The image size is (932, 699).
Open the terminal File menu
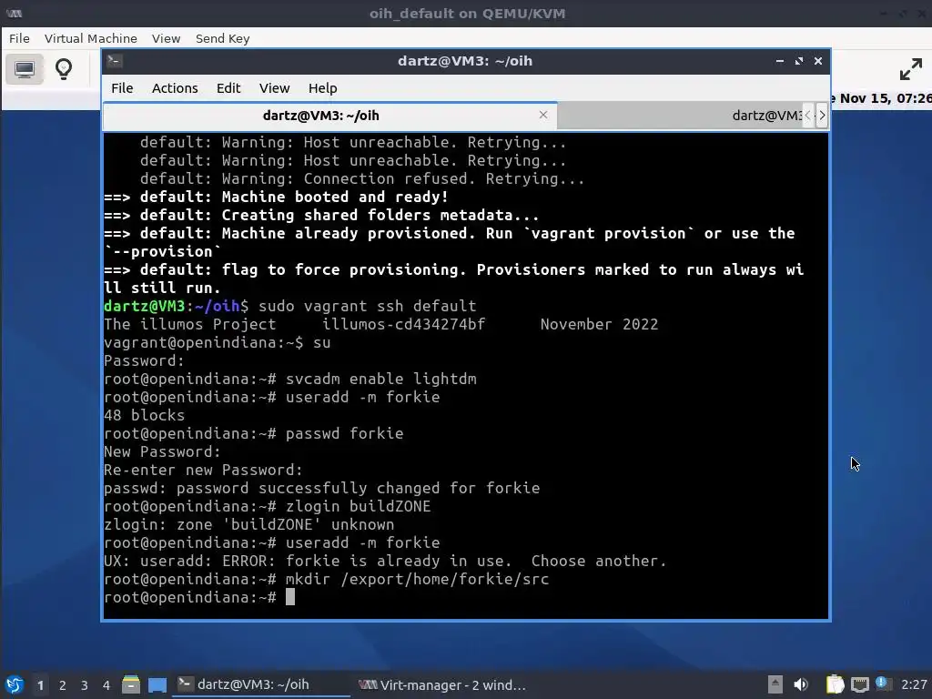click(x=122, y=88)
